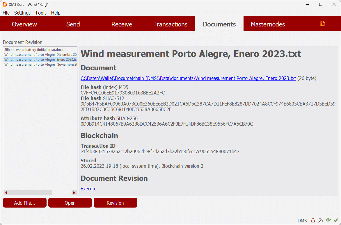The image size is (341, 225).
Task: Click the DMS logo icon in tab bar
Action: coord(323,24)
